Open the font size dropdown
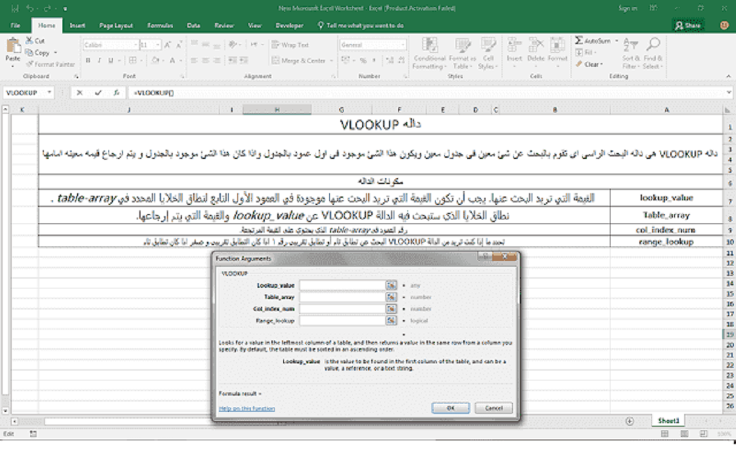736x460 pixels. 158,45
